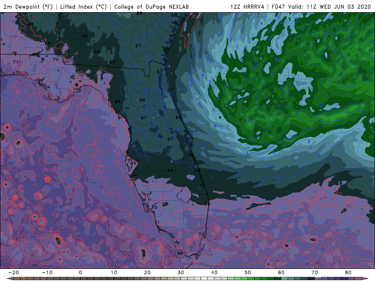
Task: Click the 50 label on the color scale
Action: (x=248, y=273)
